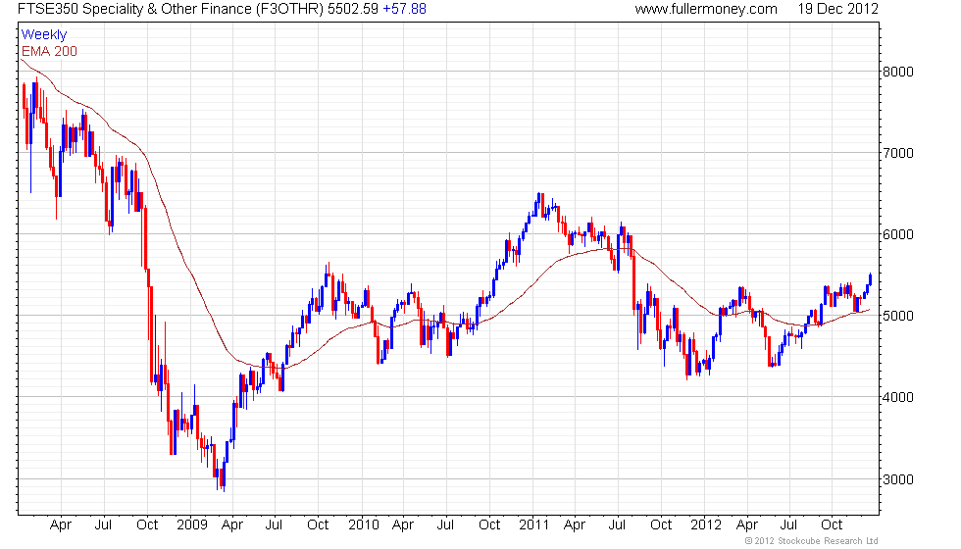Screen dimensions: 961x549
Task: Click the 7000 price axis label
Action: [x=898, y=153]
